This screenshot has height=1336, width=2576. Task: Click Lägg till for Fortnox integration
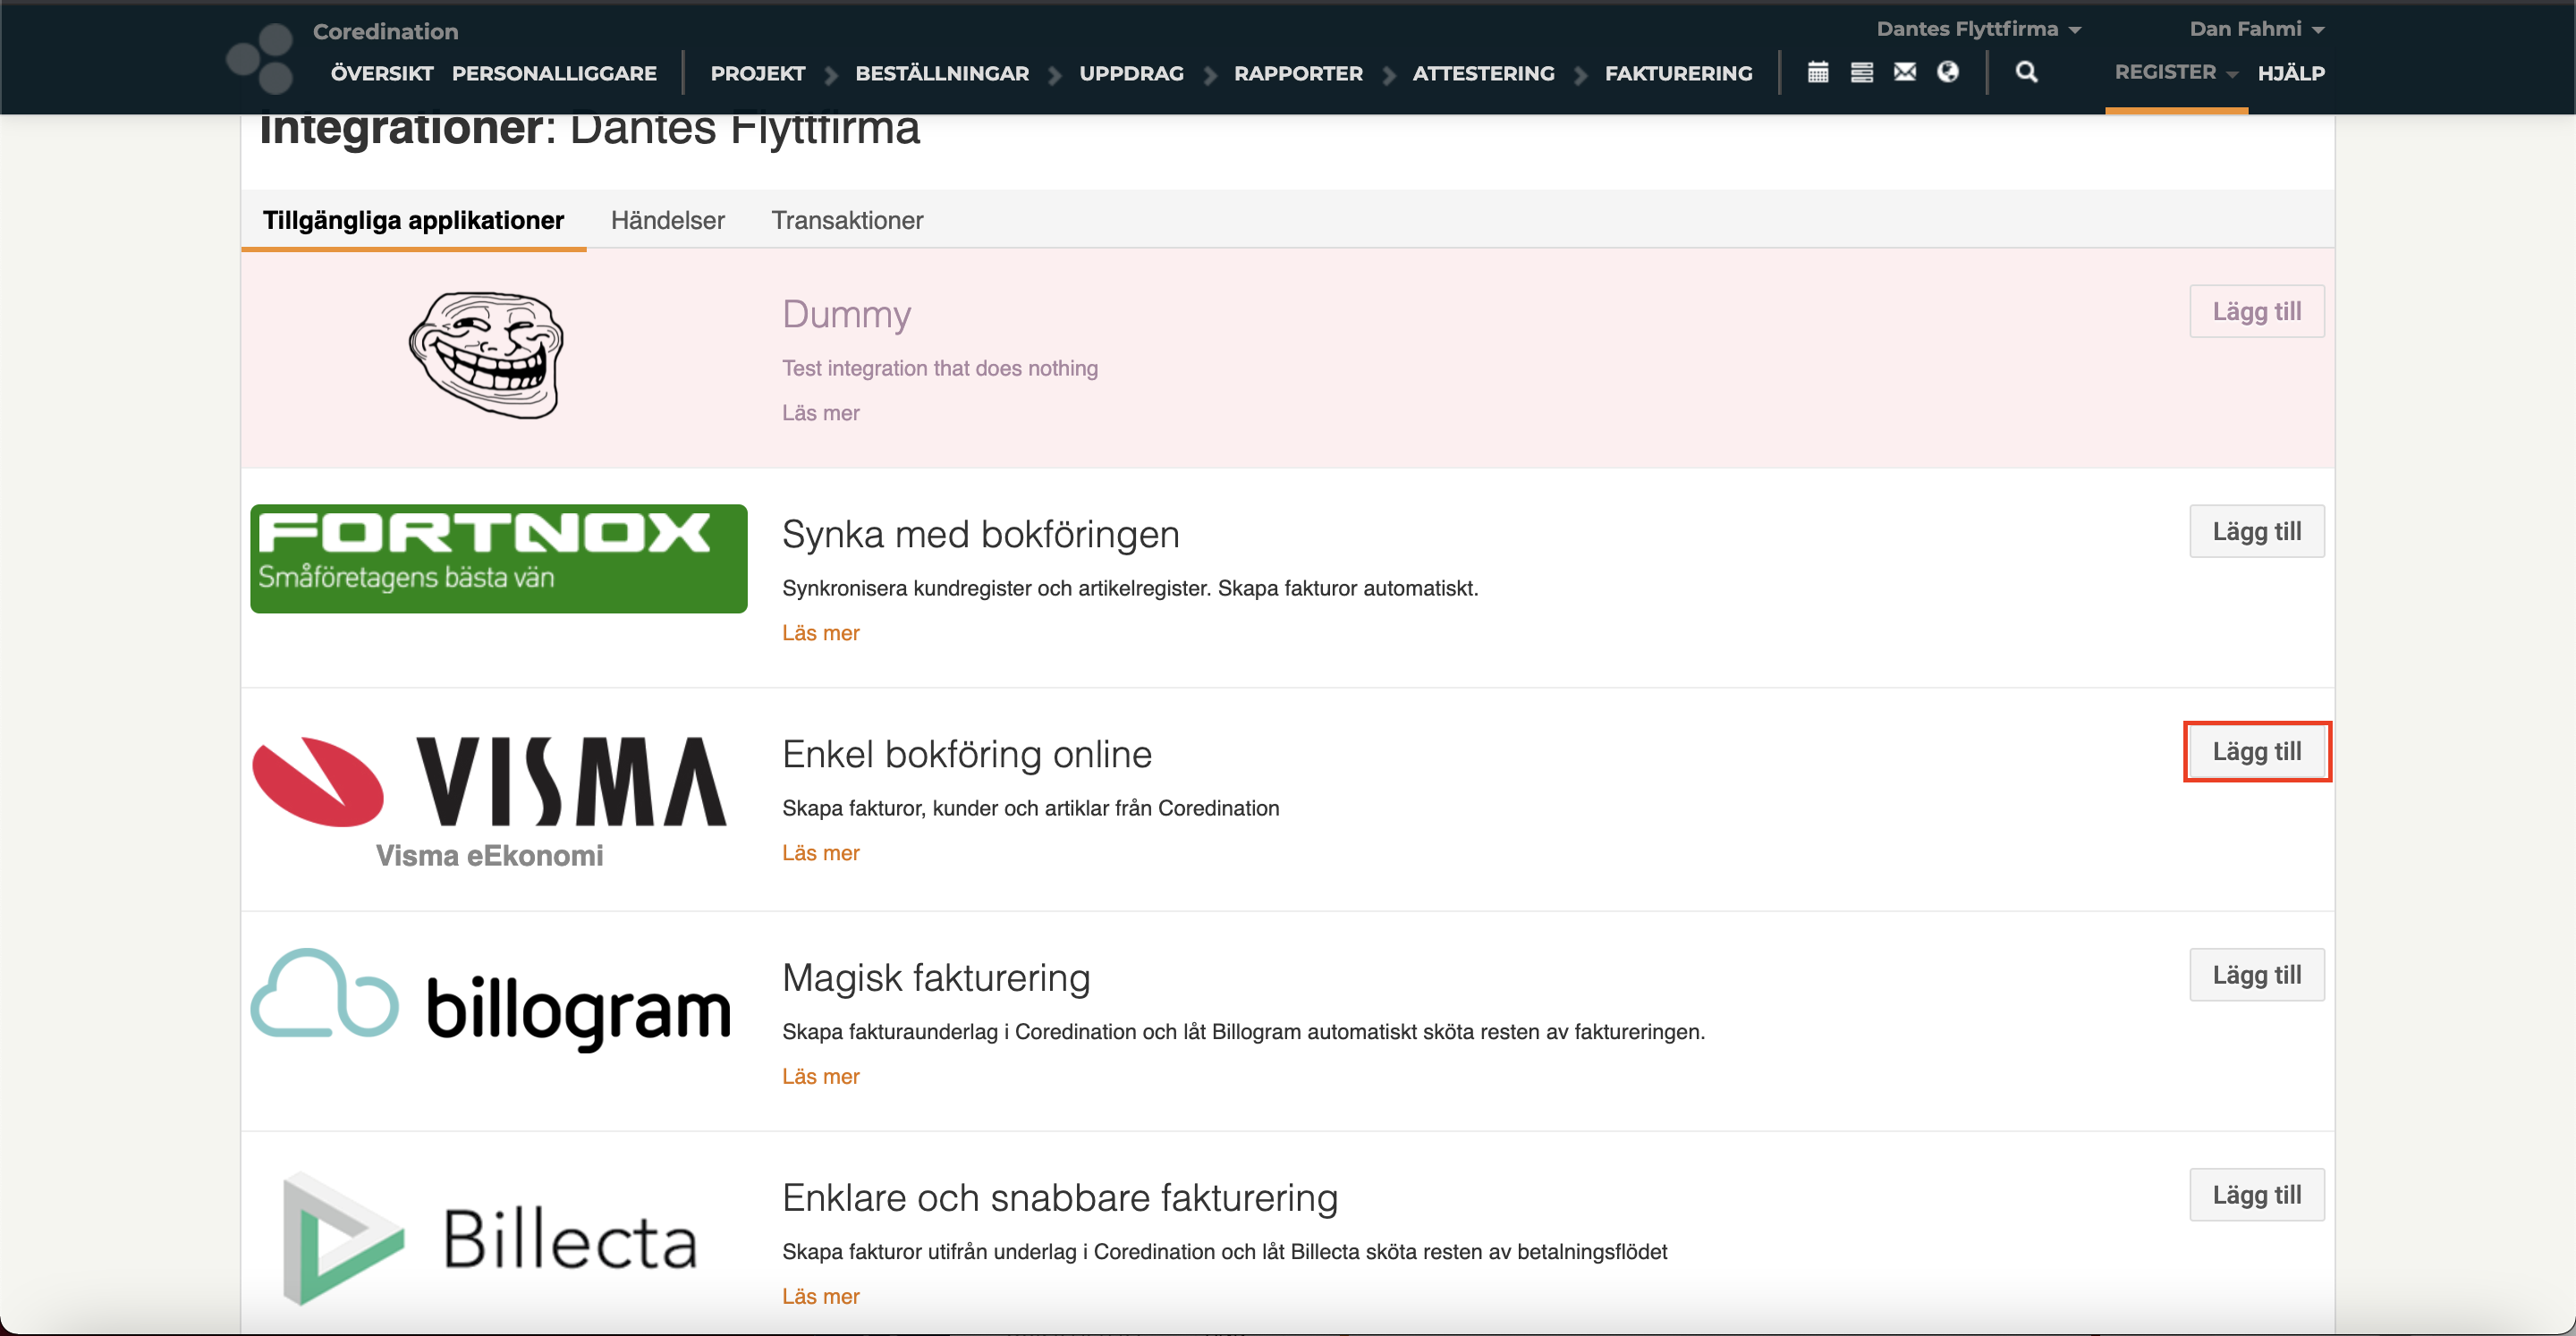click(2256, 531)
